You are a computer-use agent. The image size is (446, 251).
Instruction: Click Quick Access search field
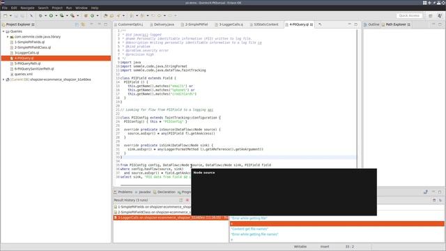[409, 15]
